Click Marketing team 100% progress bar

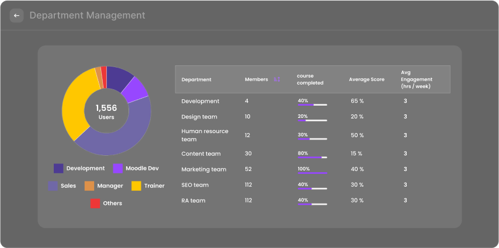(x=312, y=173)
